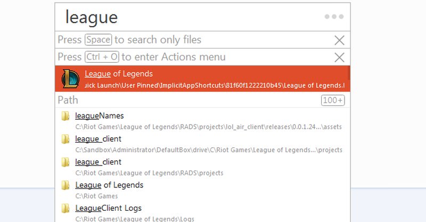Screen dimensions: 426x222
Task: Dismiss the Actions menu hint
Action: (x=339, y=57)
